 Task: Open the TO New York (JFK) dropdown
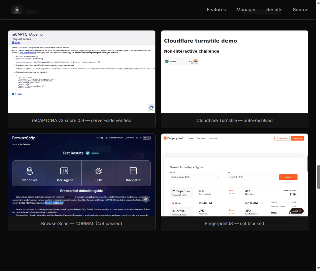[x=252, y=177]
